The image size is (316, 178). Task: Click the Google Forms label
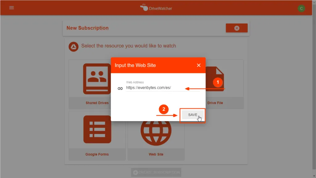pyautogui.click(x=97, y=154)
